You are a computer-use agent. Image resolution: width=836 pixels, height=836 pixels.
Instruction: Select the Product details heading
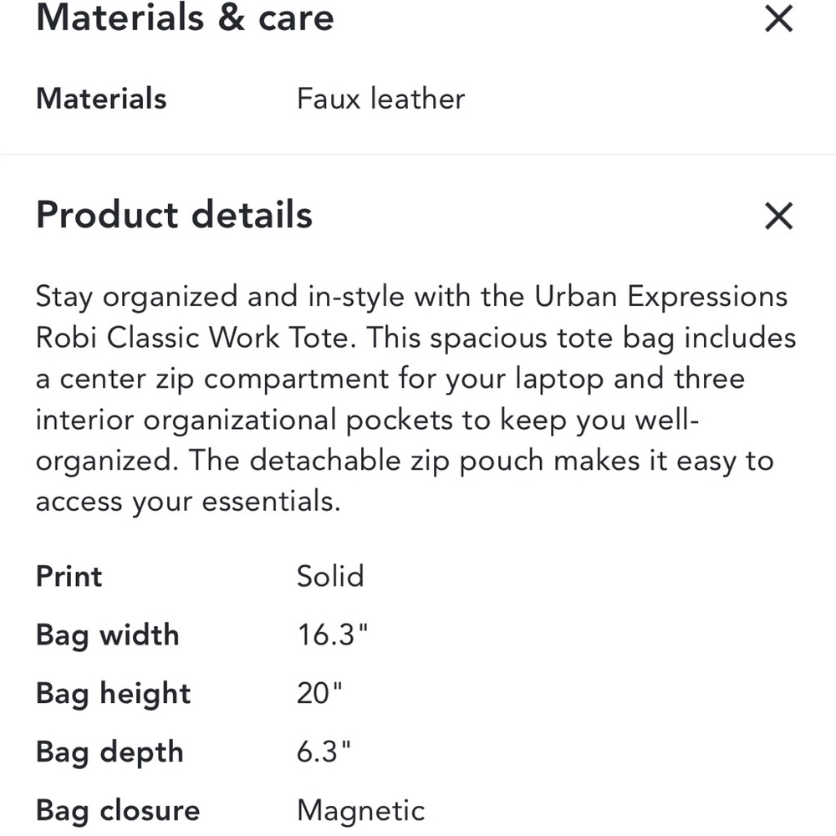click(173, 216)
